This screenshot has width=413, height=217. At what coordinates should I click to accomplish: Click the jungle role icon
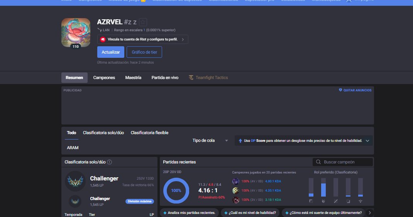pos(323,201)
